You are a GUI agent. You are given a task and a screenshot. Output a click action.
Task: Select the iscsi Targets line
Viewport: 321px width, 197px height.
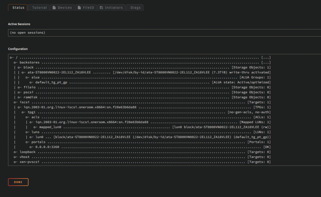click(142, 102)
